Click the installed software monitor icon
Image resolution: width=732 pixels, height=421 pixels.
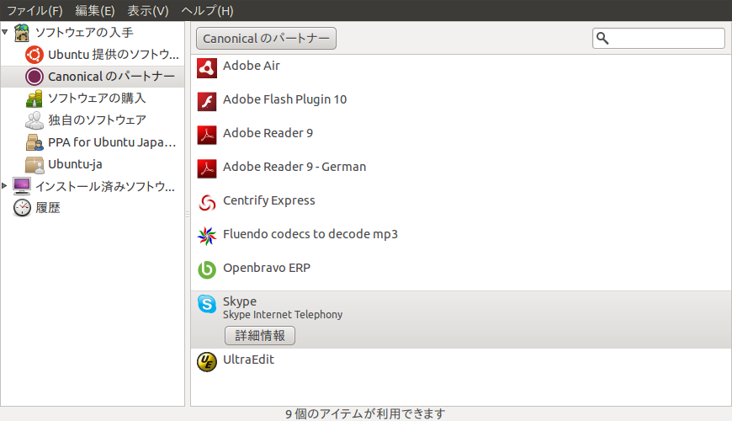point(22,186)
